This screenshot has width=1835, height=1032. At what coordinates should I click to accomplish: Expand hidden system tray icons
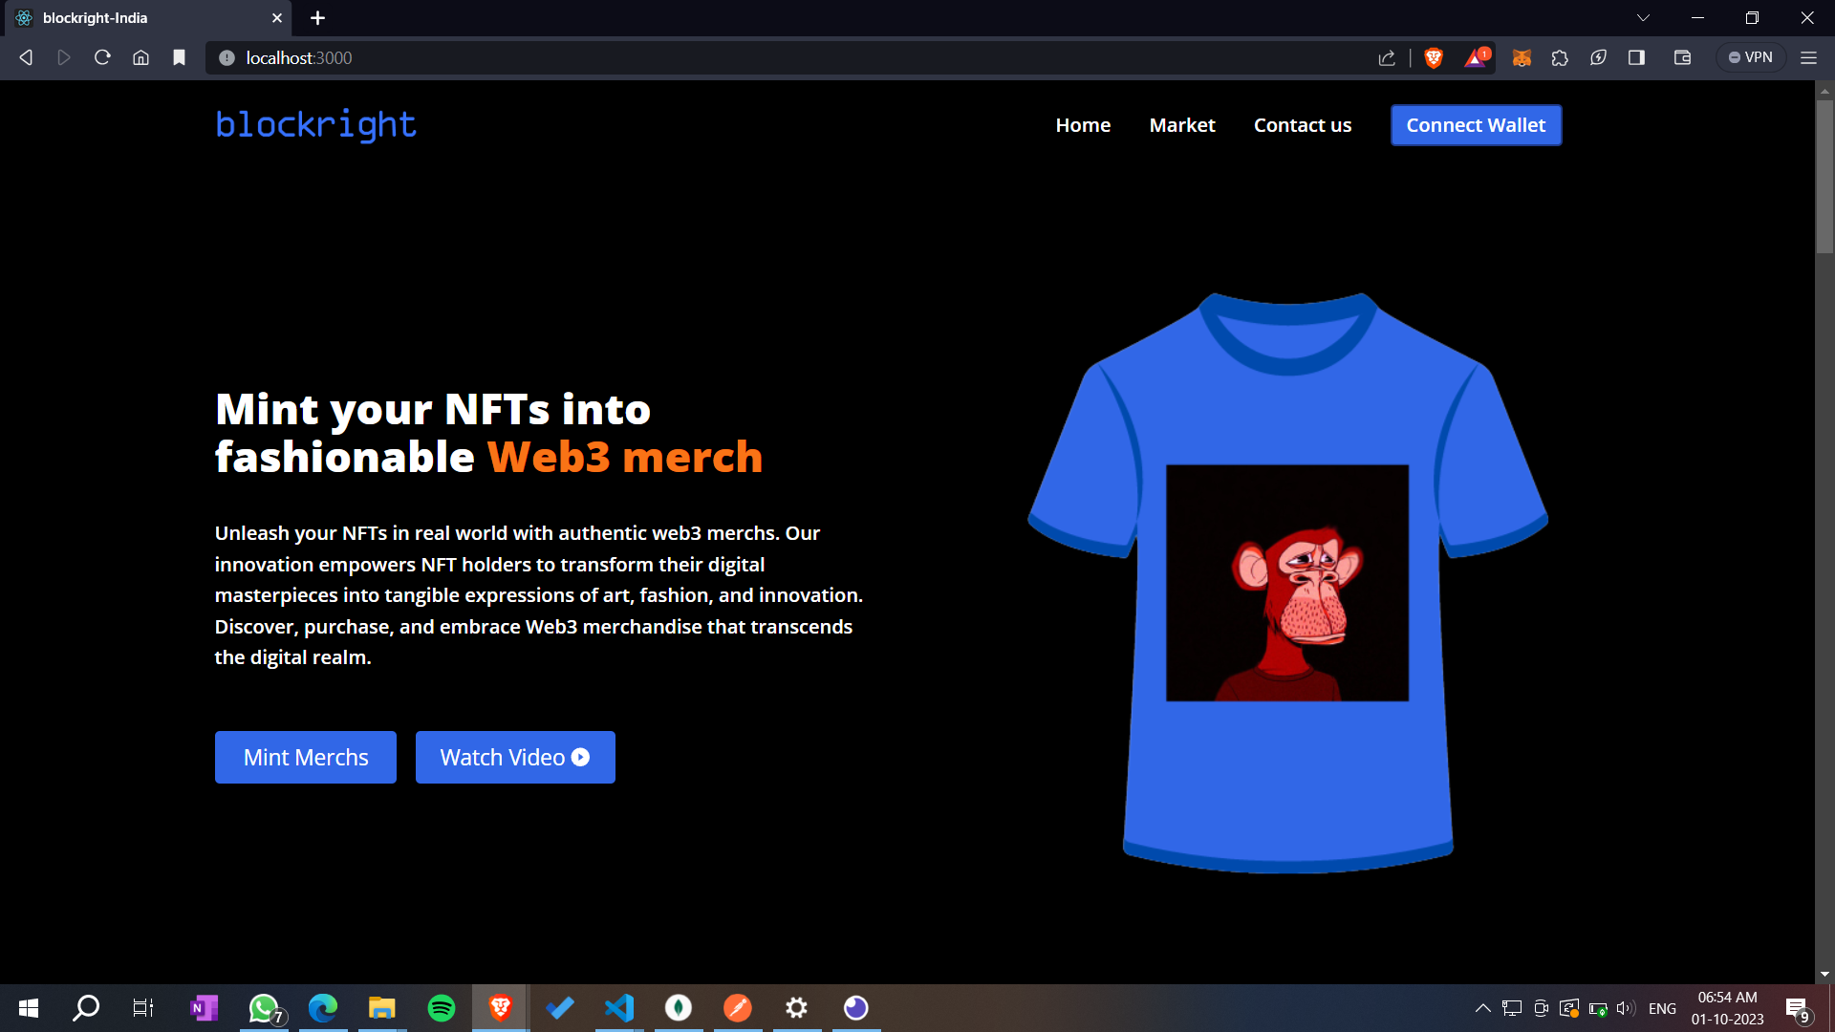[x=1482, y=1008]
